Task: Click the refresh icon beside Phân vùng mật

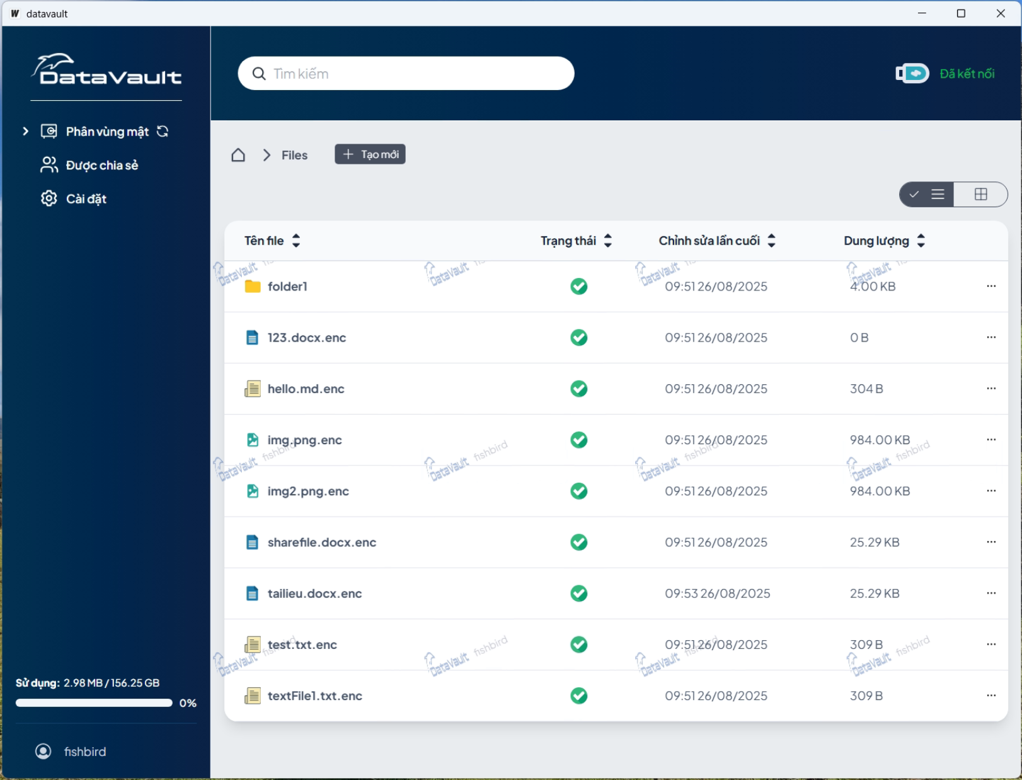Action: (x=163, y=131)
